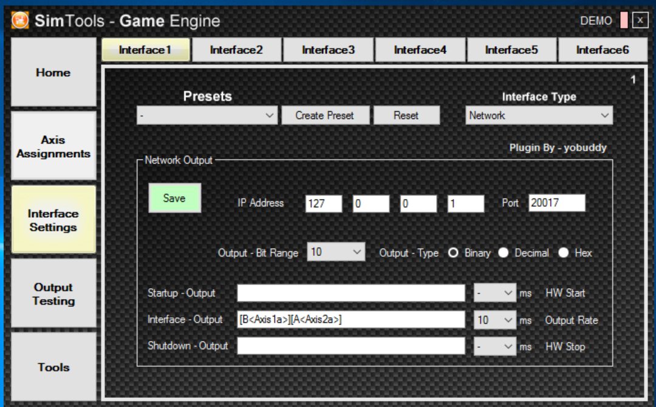Image resolution: width=656 pixels, height=407 pixels.
Task: Switch to the Interface2 tab
Action: coord(237,50)
